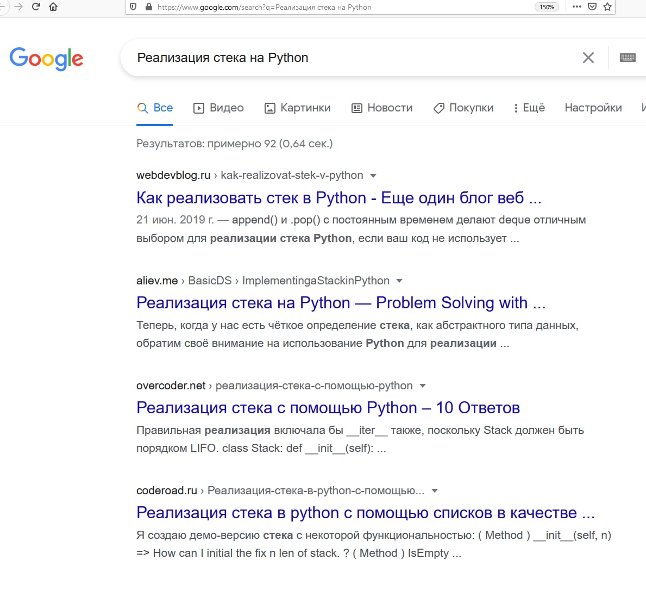The width and height of the screenshot is (646, 590).
Task: Open 'Как реализовать стек в Python' result
Action: click(x=338, y=198)
